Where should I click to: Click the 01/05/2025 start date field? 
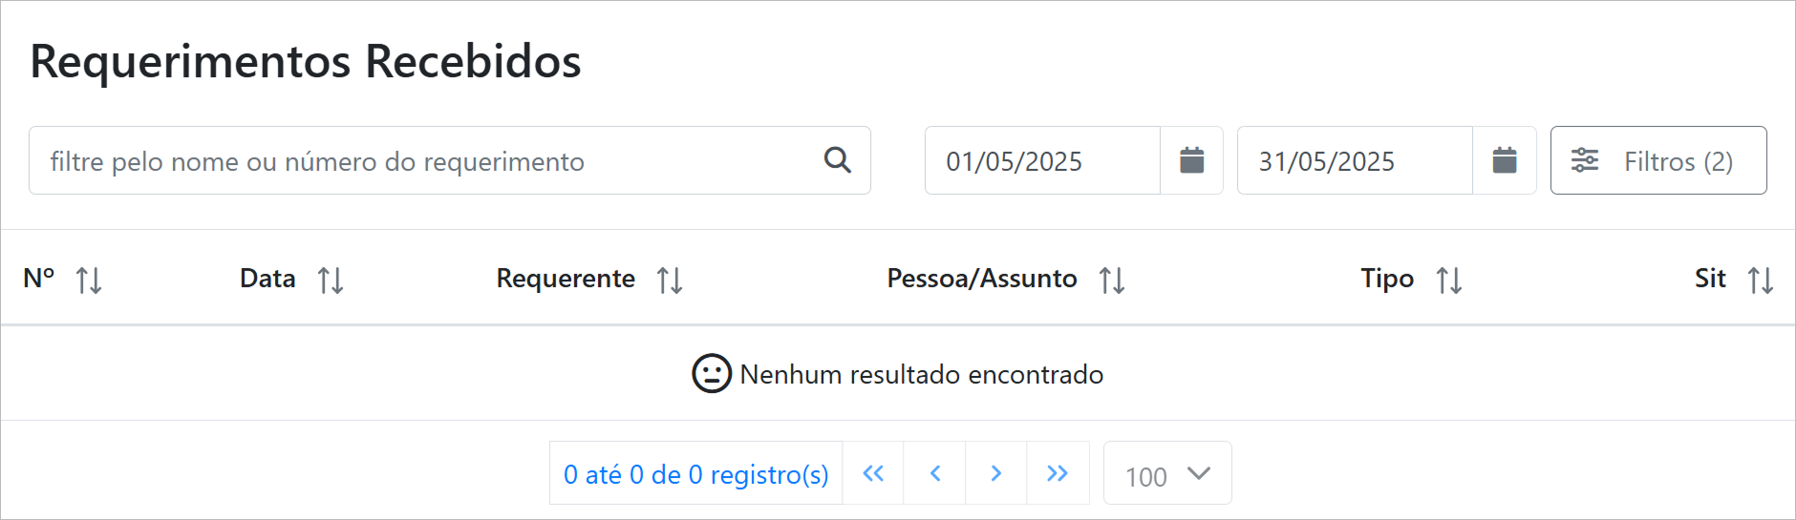[x=1041, y=160]
